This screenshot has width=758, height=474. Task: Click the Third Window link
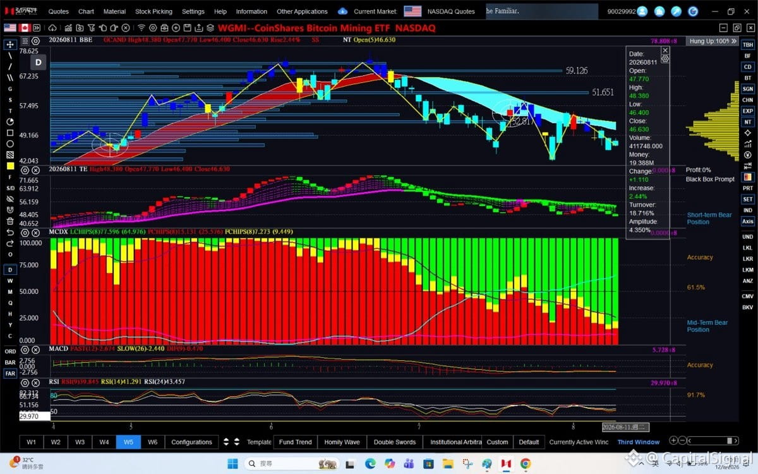pyautogui.click(x=638, y=442)
